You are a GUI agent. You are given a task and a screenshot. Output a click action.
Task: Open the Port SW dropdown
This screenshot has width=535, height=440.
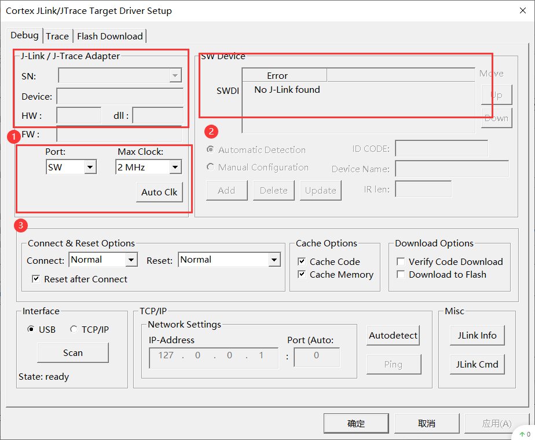(x=90, y=167)
